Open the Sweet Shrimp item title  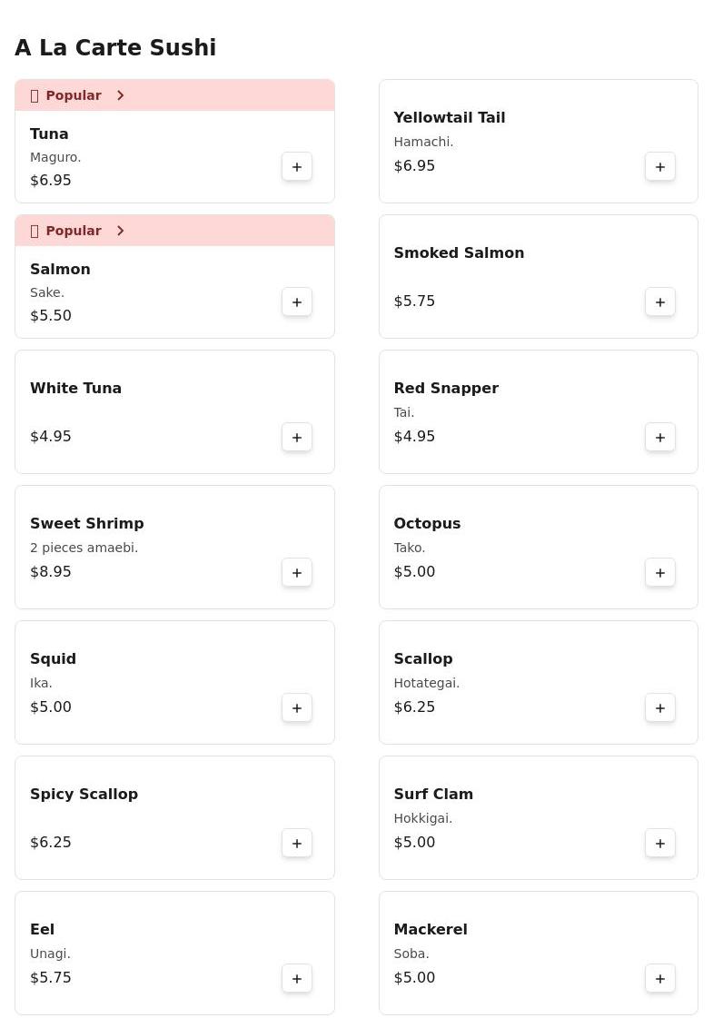(x=87, y=523)
